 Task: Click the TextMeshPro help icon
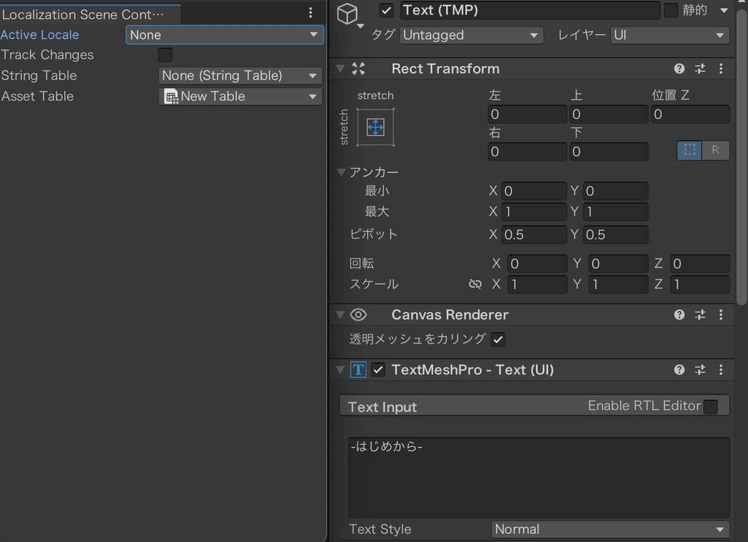pos(679,369)
